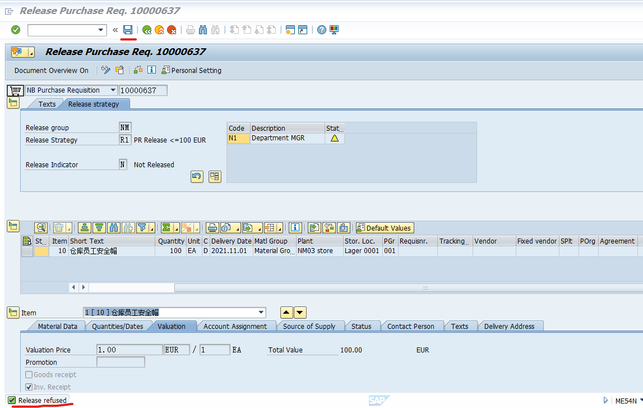Click the Create New Session icon
This screenshot has width=643, height=408.
(290, 30)
